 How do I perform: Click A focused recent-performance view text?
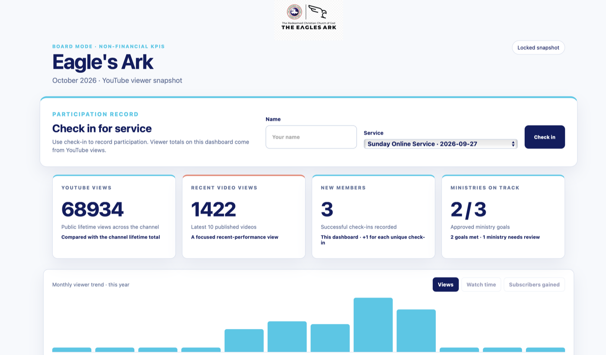(235, 237)
